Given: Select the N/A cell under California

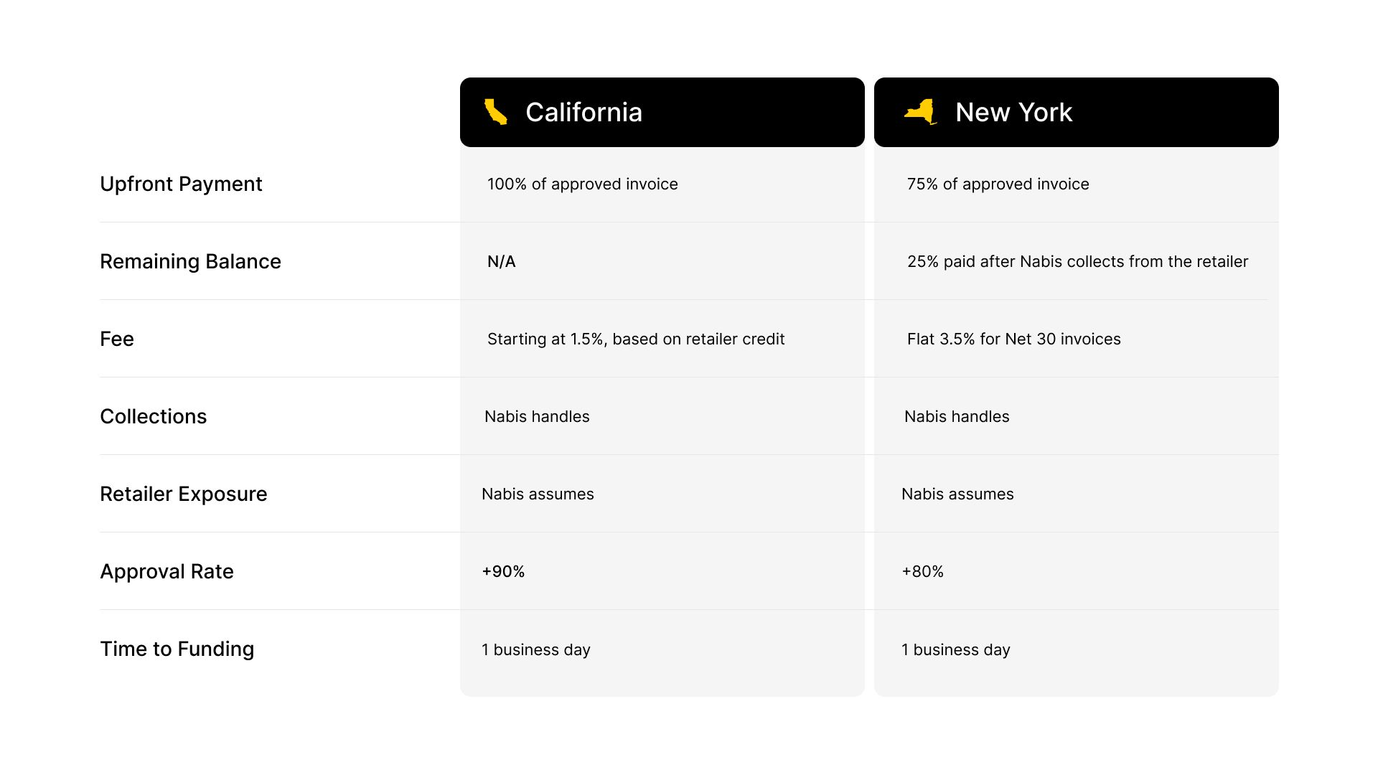Looking at the screenshot, I should [500, 261].
